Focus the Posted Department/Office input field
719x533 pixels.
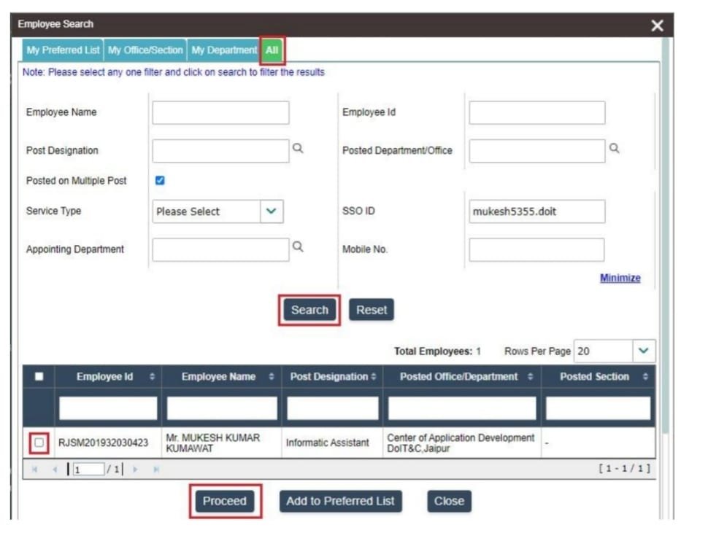point(537,151)
